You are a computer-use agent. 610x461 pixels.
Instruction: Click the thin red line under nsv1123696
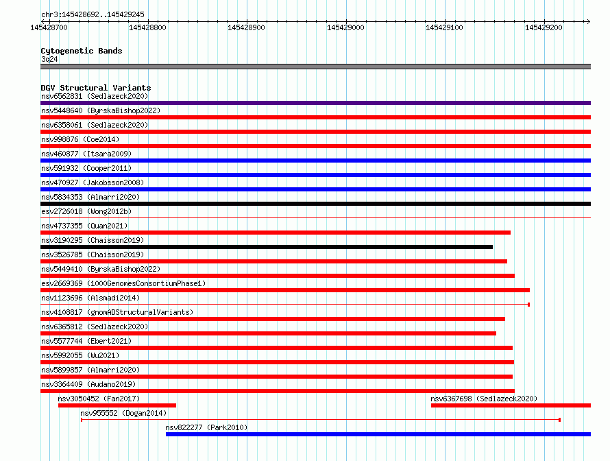click(285, 304)
